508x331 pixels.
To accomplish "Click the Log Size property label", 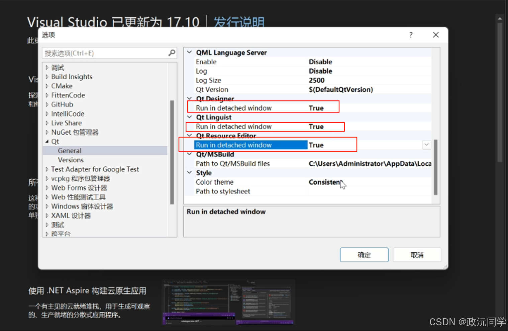I will [x=208, y=80].
